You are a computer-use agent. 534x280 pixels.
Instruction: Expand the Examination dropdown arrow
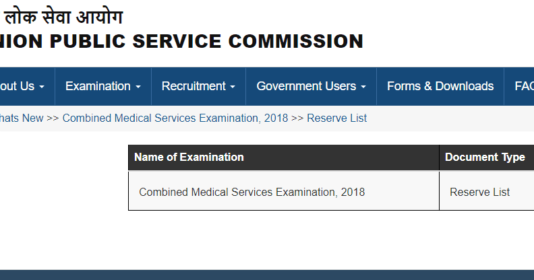(x=138, y=87)
